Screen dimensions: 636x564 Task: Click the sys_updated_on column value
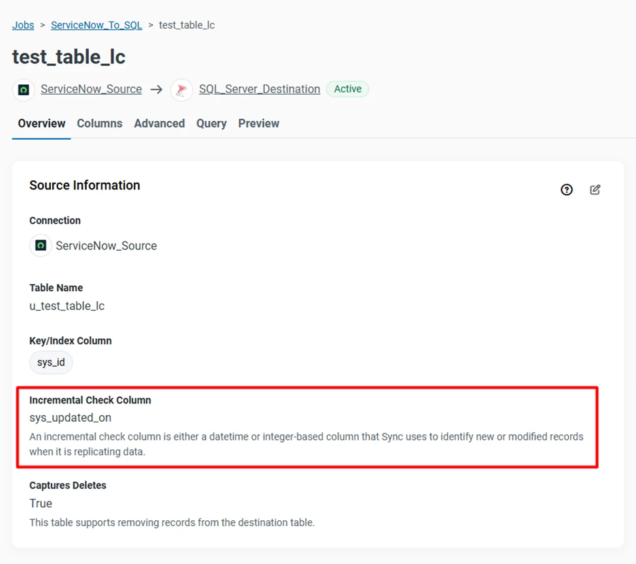pyautogui.click(x=70, y=418)
